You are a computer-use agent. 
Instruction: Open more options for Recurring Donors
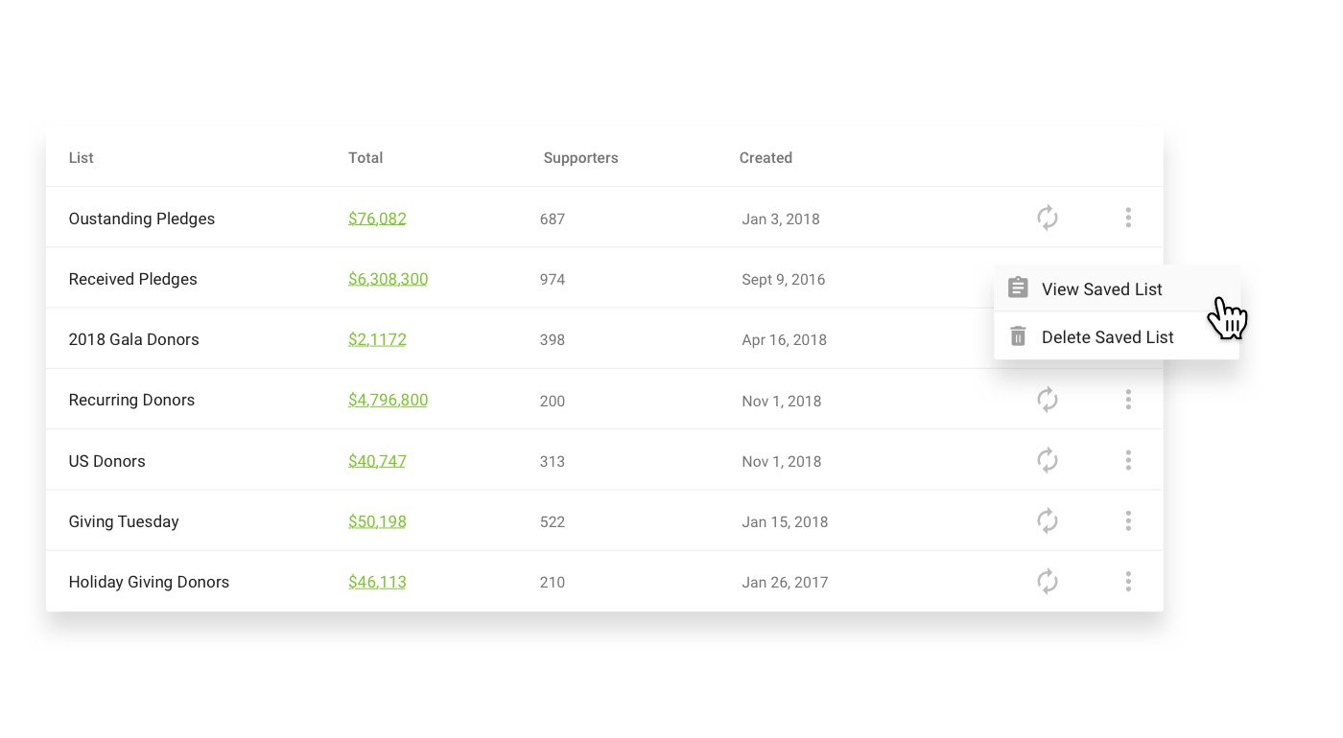(1128, 400)
